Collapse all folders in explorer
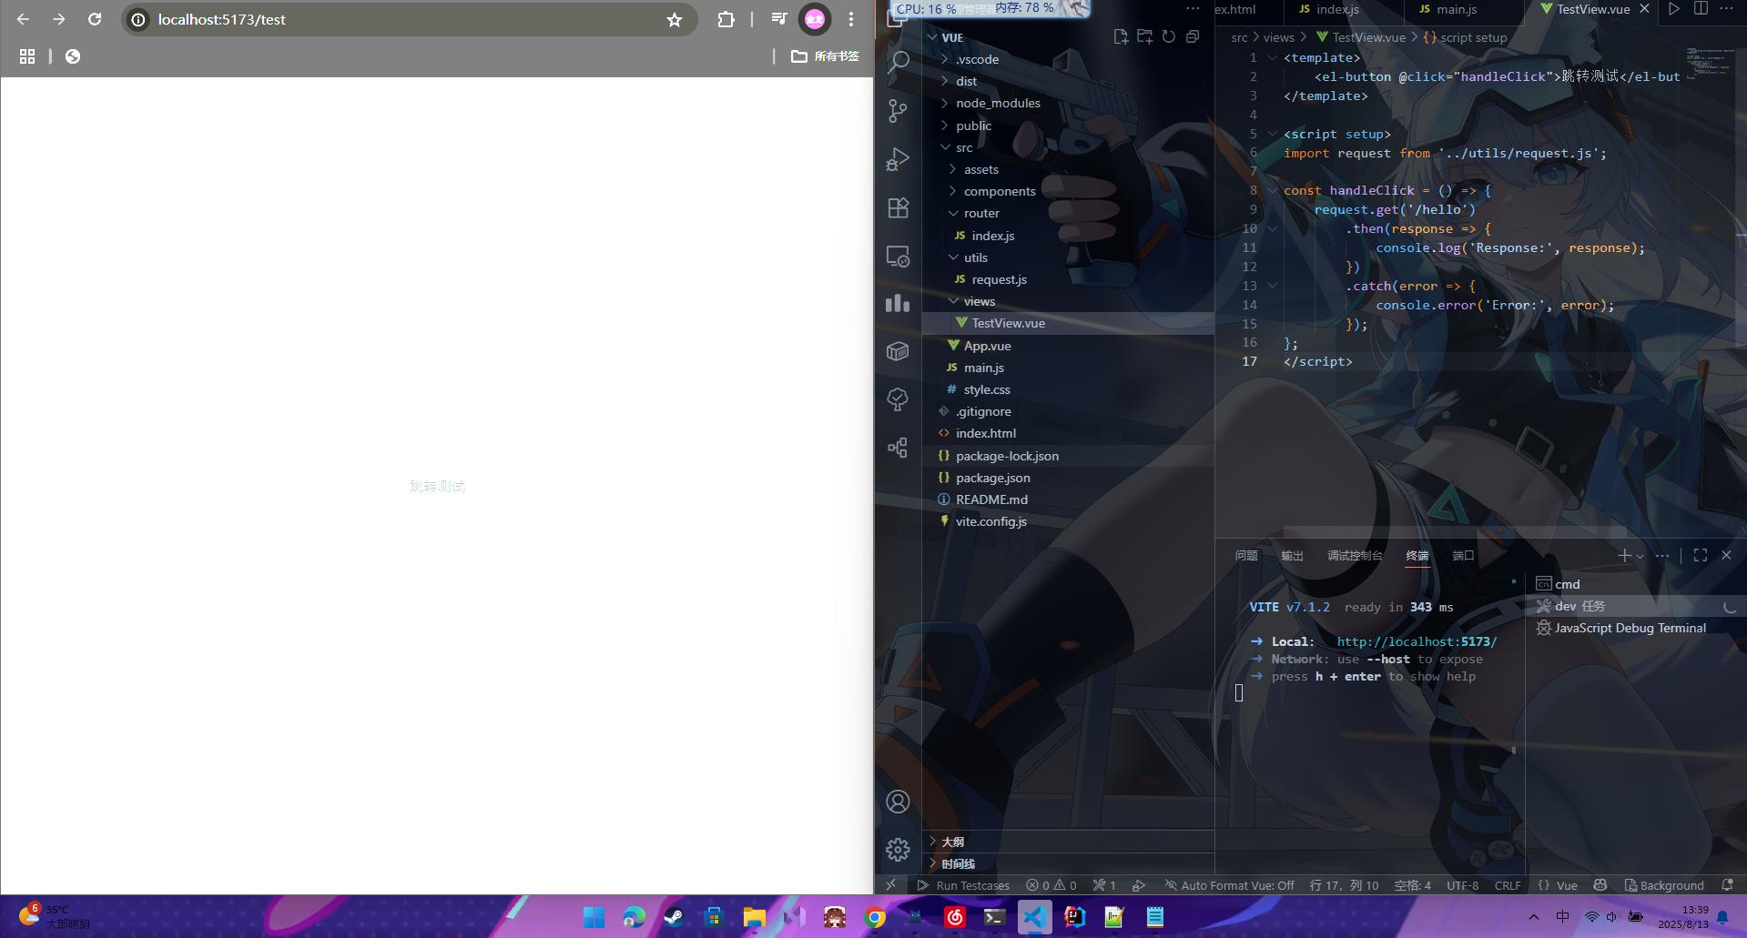This screenshot has height=938, width=1747. pos(1192,37)
